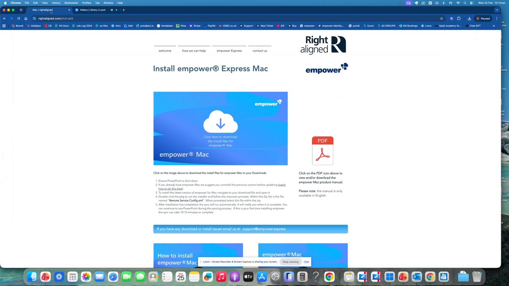Open How to install empower Mac thumbnail
The width and height of the screenshot is (509, 286).
click(x=198, y=255)
